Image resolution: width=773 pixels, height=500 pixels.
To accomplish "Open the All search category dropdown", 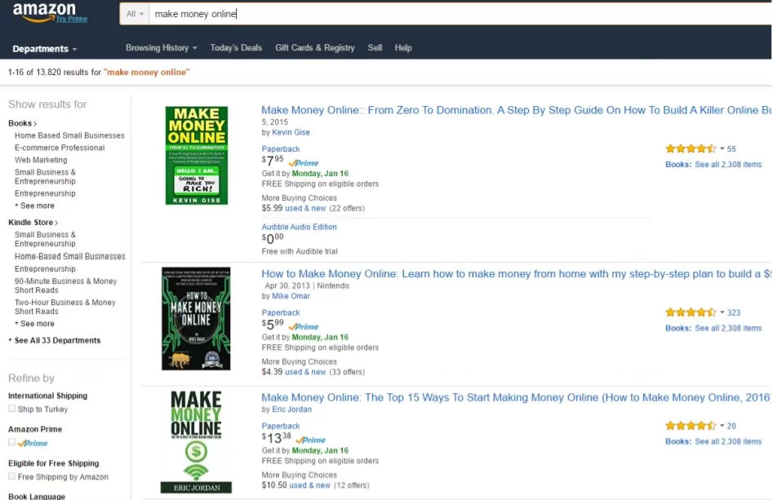I will (135, 14).
